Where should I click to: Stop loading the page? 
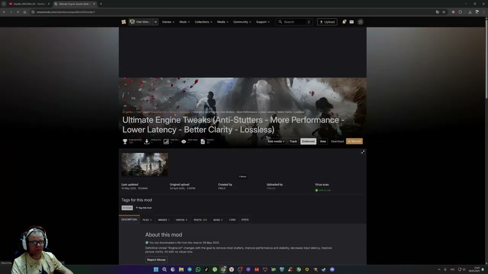click(x=18, y=12)
